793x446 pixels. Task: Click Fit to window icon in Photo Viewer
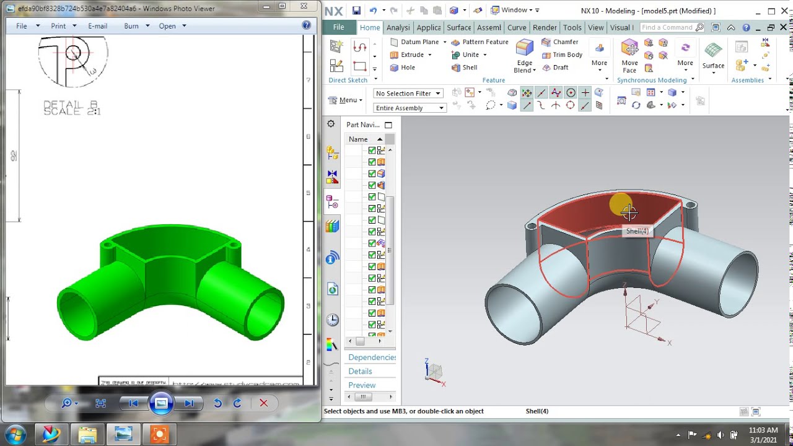(x=101, y=403)
